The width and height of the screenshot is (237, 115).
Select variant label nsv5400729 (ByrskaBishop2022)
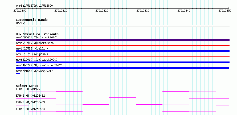[x=39, y=65]
